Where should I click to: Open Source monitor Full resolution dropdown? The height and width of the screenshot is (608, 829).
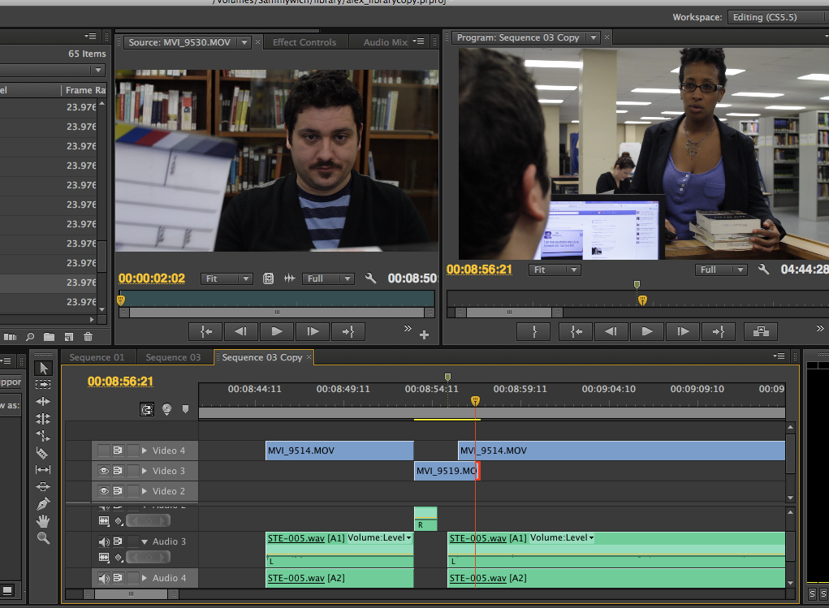click(327, 278)
